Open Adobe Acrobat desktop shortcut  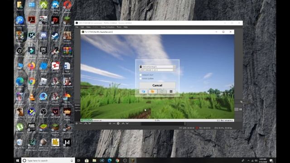pyautogui.click(x=31, y=21)
